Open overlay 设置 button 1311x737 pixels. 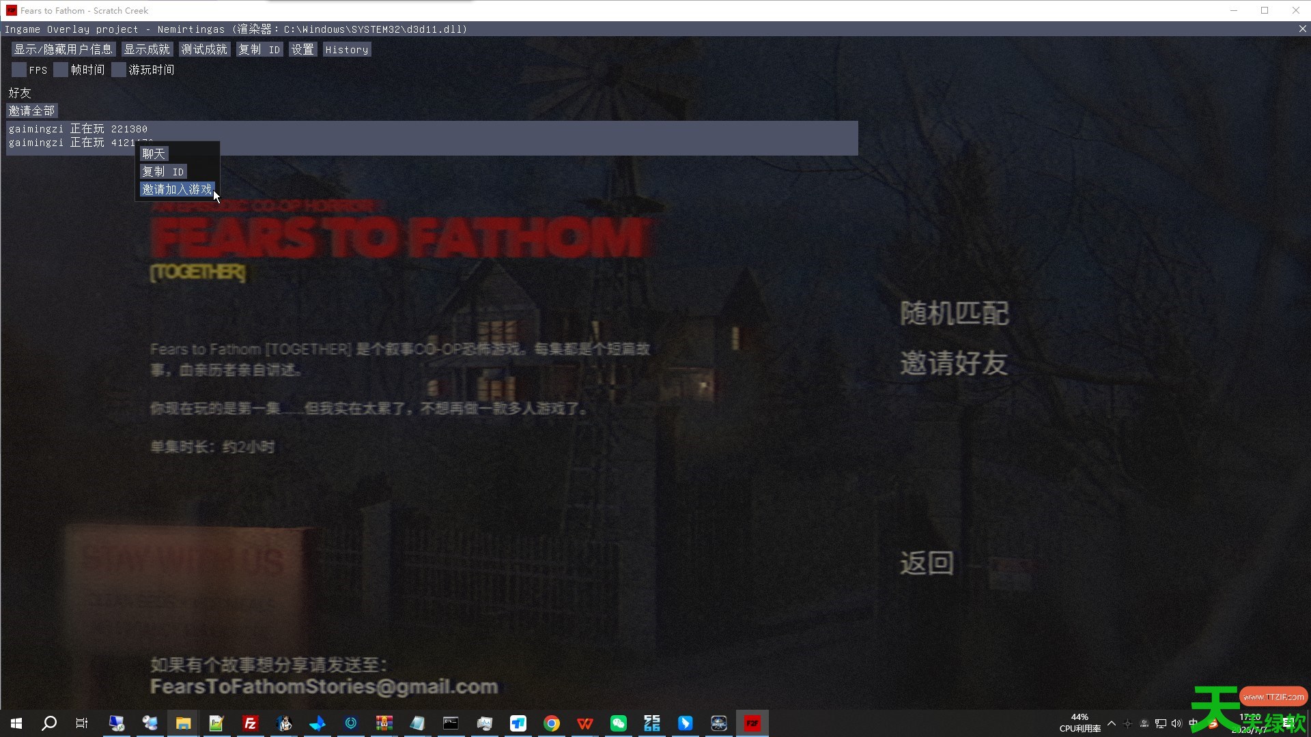[302, 50]
